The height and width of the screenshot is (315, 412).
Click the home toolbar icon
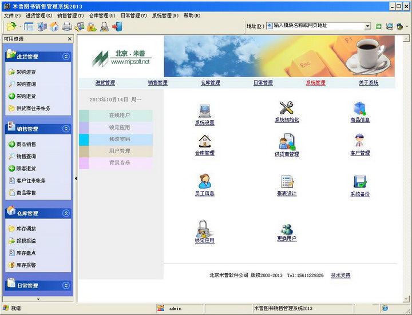click(x=54, y=26)
